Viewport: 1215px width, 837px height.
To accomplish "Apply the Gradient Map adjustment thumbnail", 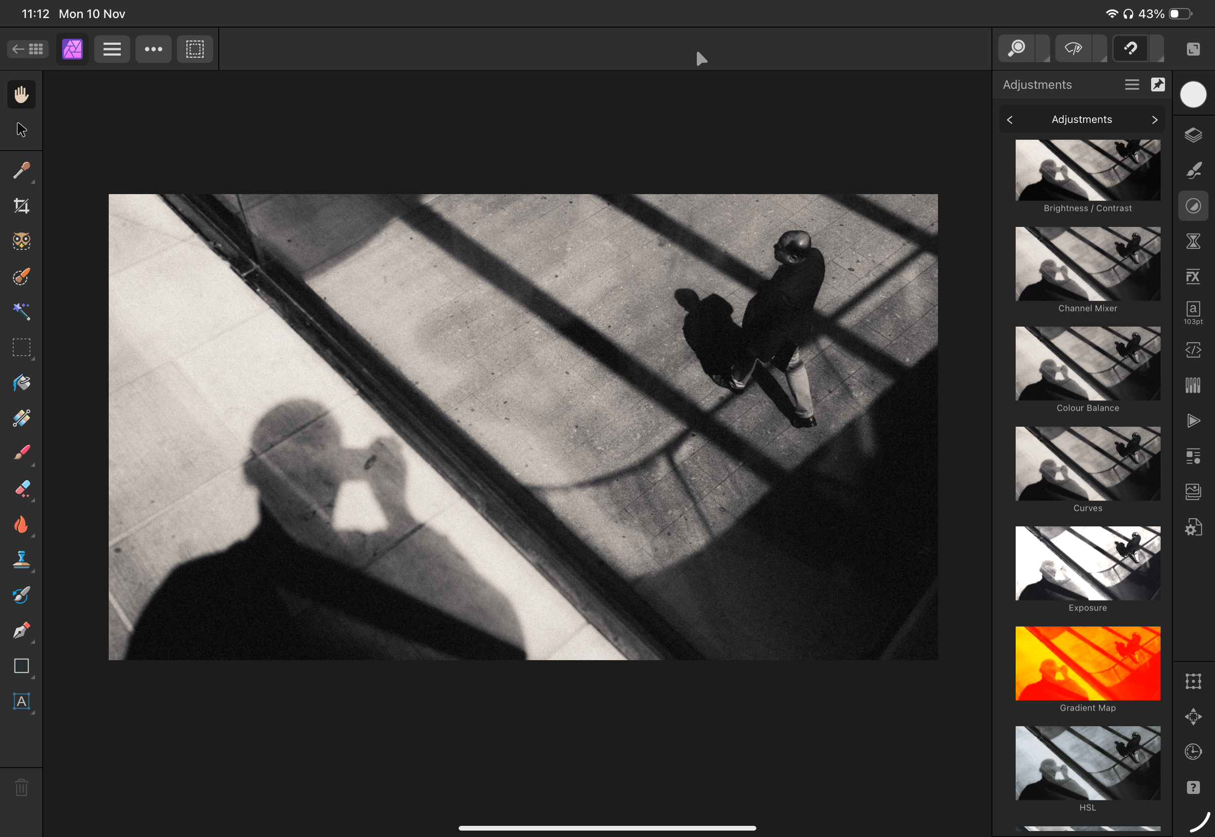I will pos(1087,663).
